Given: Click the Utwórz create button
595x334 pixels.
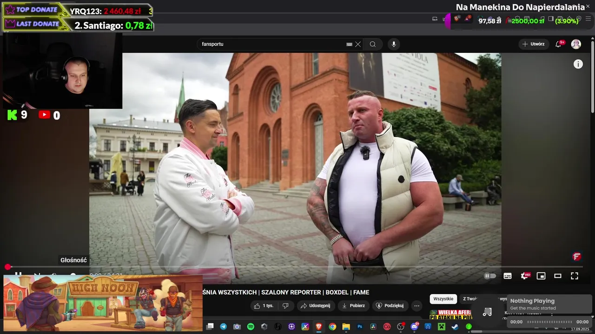Looking at the screenshot, I should point(533,44).
